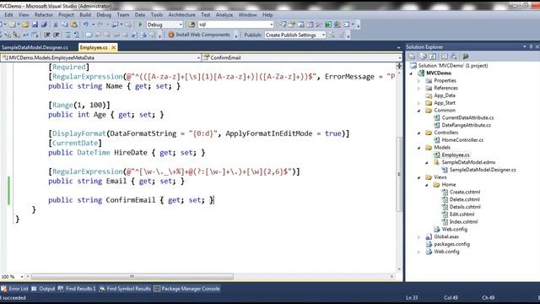Click the editor horizontal scrollbar thumb

pyautogui.click(x=132, y=276)
